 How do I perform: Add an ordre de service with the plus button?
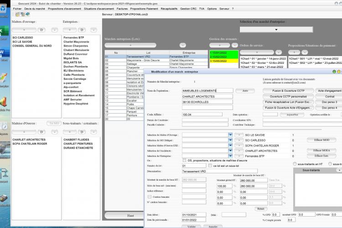[x=257, y=52]
